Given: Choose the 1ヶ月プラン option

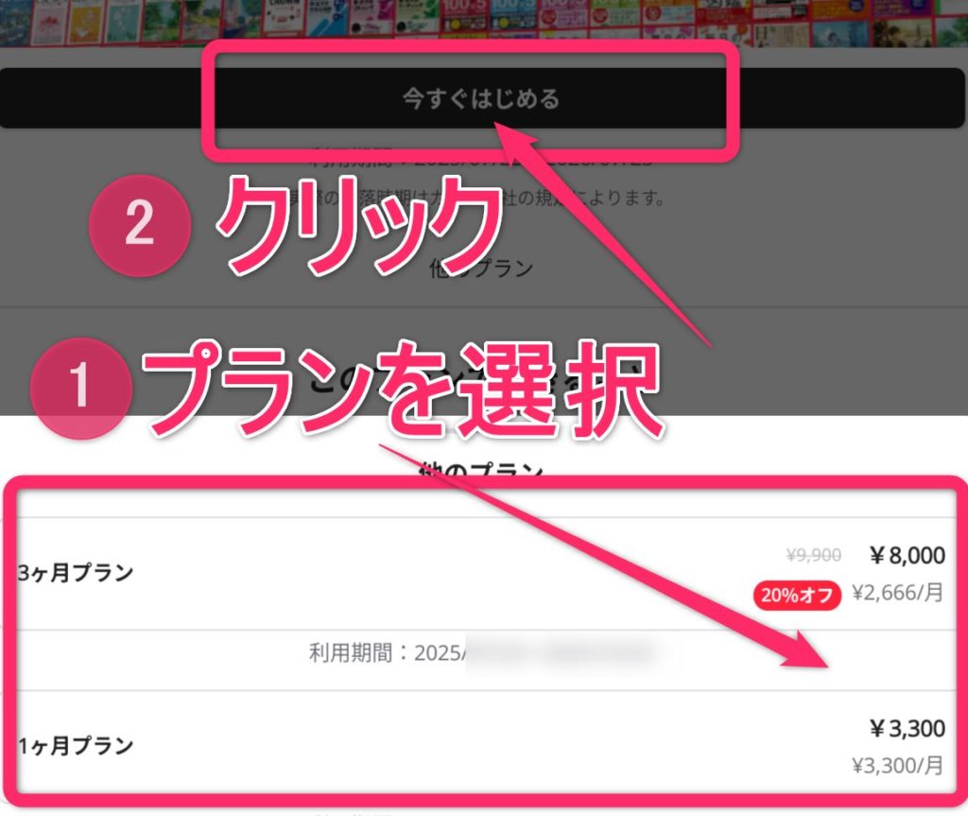Looking at the screenshot, I should pos(484,746).
